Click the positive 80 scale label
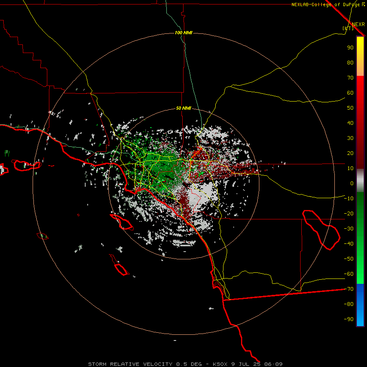Screen dimensions: 367x367 (350, 63)
